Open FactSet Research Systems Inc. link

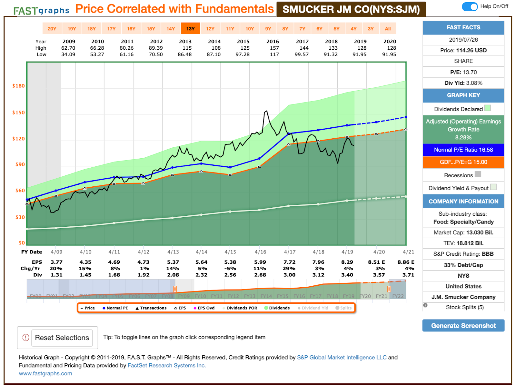click(x=167, y=365)
